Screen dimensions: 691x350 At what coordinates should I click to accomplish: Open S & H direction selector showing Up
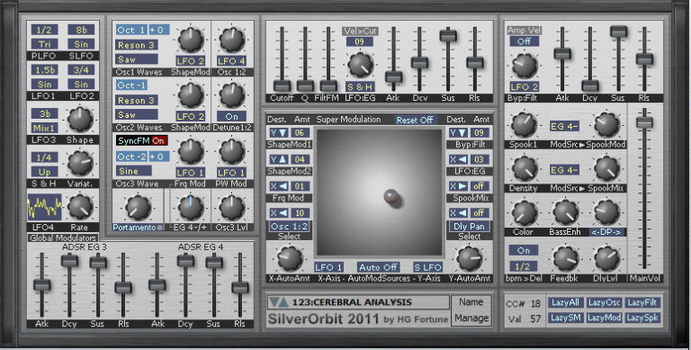(44, 172)
